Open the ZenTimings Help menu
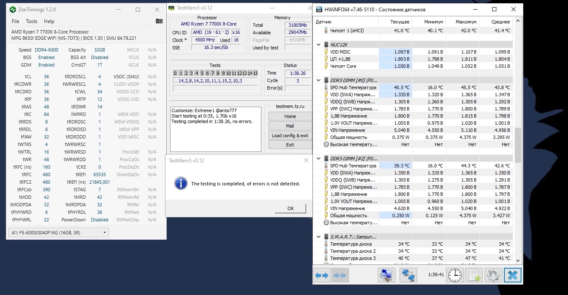Viewport: 568px width, 295px height. tap(49, 21)
